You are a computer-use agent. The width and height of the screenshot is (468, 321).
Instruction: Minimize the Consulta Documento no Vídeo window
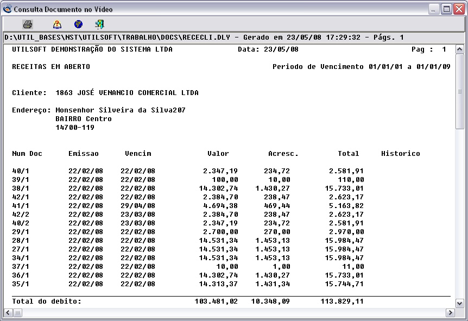pos(434,9)
